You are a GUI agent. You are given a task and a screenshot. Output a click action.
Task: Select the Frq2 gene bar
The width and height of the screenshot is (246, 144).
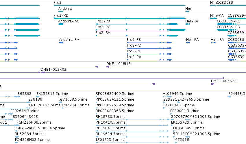pos(120,5)
